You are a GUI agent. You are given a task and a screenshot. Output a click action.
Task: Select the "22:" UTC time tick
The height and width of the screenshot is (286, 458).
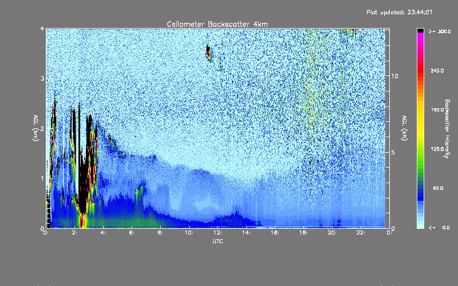point(361,233)
